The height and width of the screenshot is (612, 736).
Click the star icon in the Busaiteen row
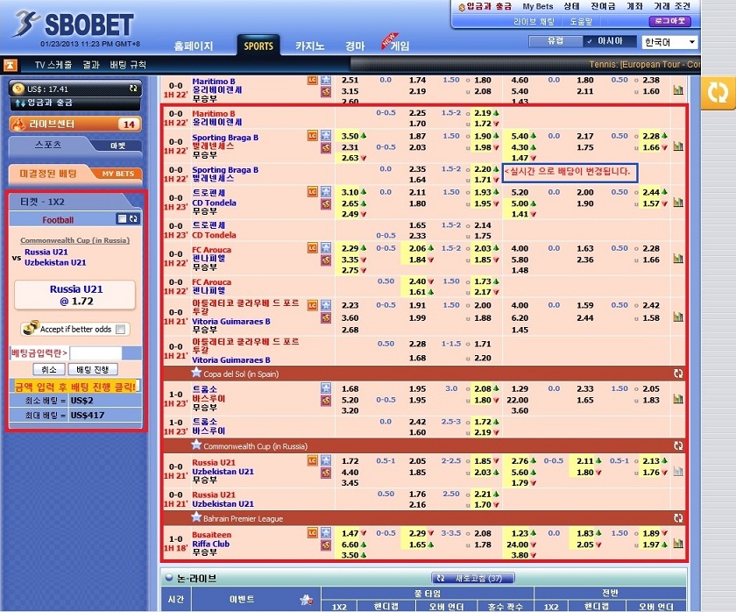326,532
